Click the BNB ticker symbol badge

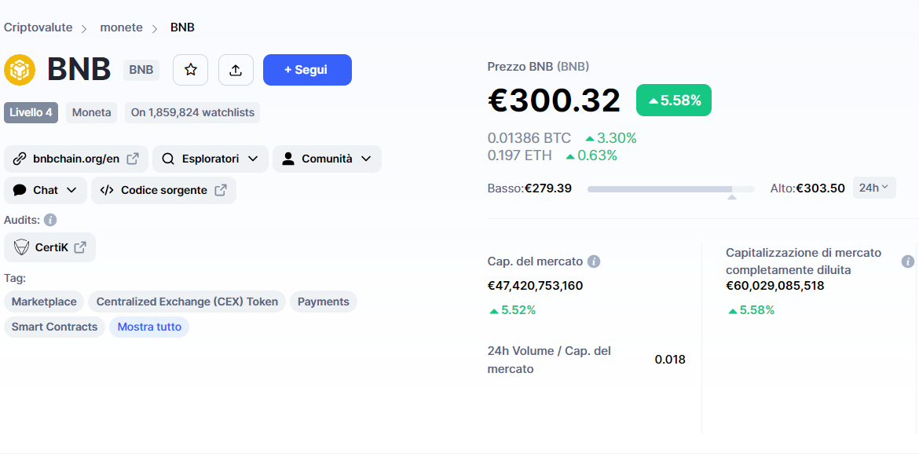pos(141,70)
